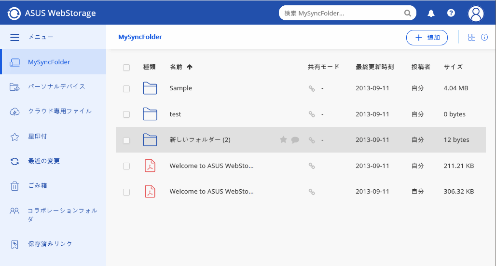Click the 12 bytes size value
The height and width of the screenshot is (266, 496).
(x=456, y=140)
